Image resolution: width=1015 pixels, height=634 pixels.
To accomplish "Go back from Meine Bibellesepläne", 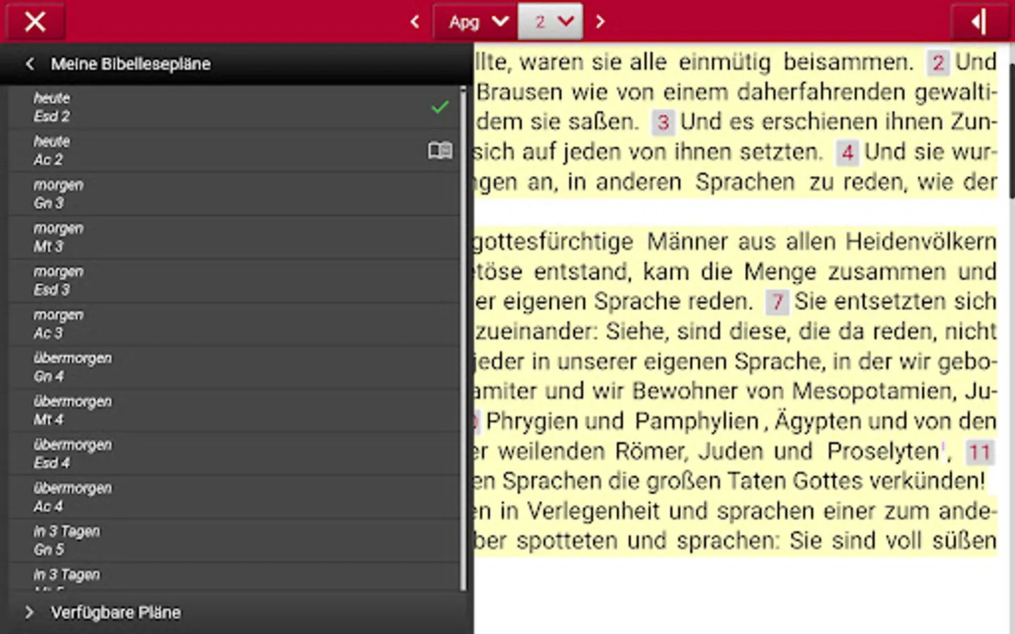I will tap(30, 63).
